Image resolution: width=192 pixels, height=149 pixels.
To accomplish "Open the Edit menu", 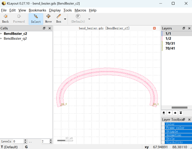I will [x=13, y=10].
